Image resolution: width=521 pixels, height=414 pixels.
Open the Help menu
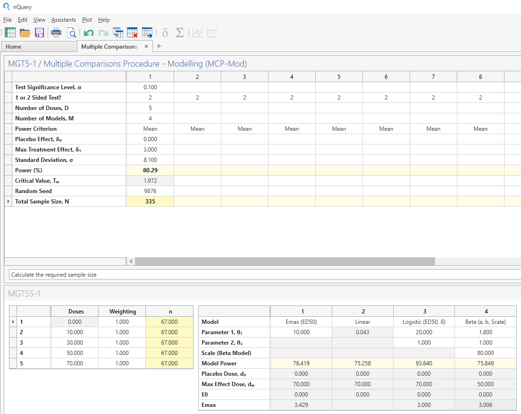pos(104,20)
